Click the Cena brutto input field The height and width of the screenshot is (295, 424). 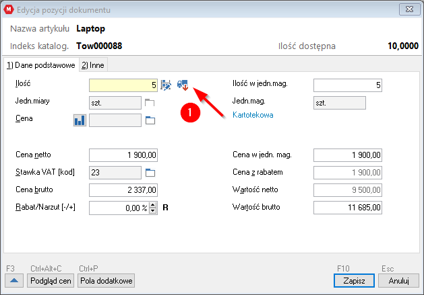123,189
